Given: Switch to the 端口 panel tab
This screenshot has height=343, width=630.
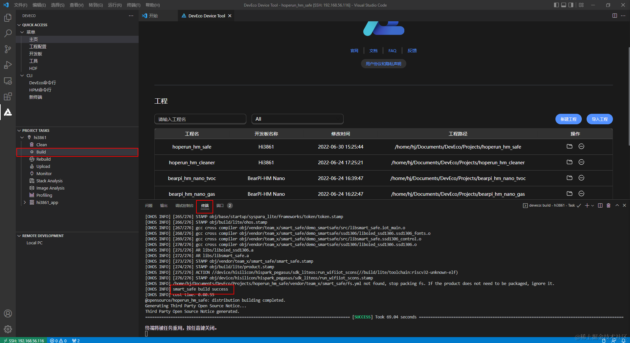Looking at the screenshot, I should pyautogui.click(x=220, y=206).
